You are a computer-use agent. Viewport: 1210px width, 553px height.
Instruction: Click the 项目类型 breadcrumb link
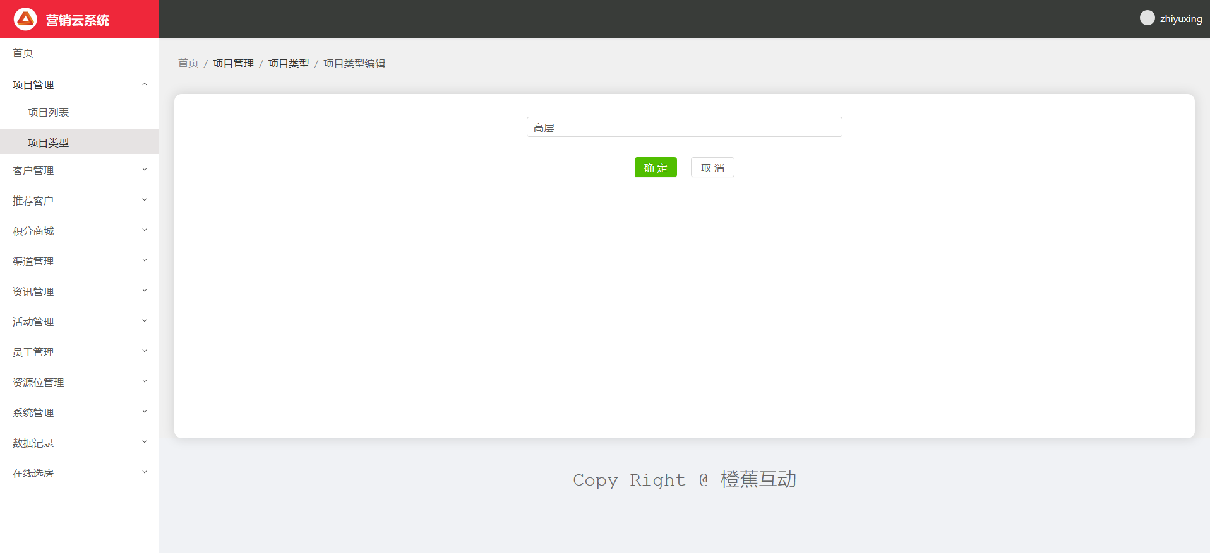289,63
